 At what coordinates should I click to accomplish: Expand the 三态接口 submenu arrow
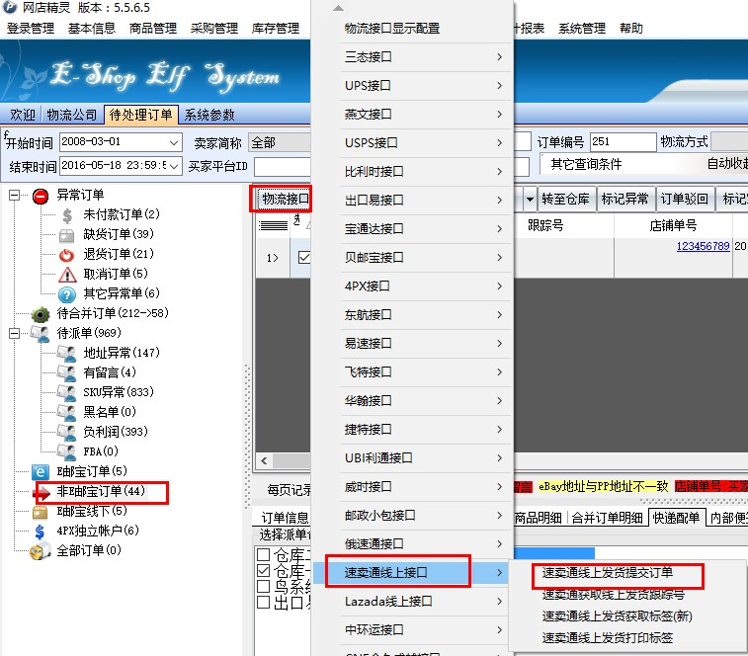[x=499, y=57]
